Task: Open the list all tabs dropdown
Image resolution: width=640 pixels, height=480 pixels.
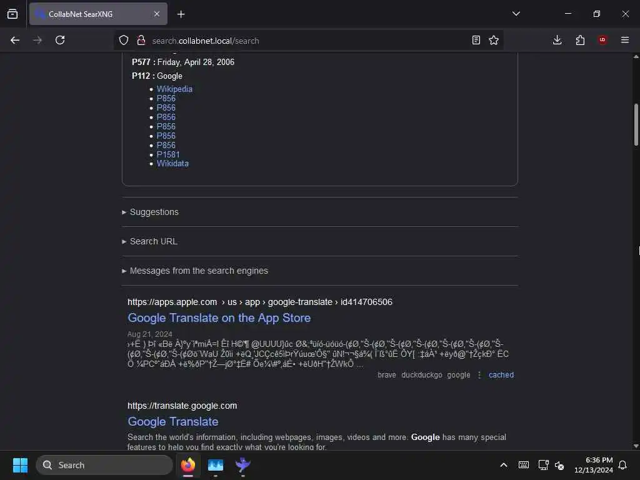Action: coord(516,14)
